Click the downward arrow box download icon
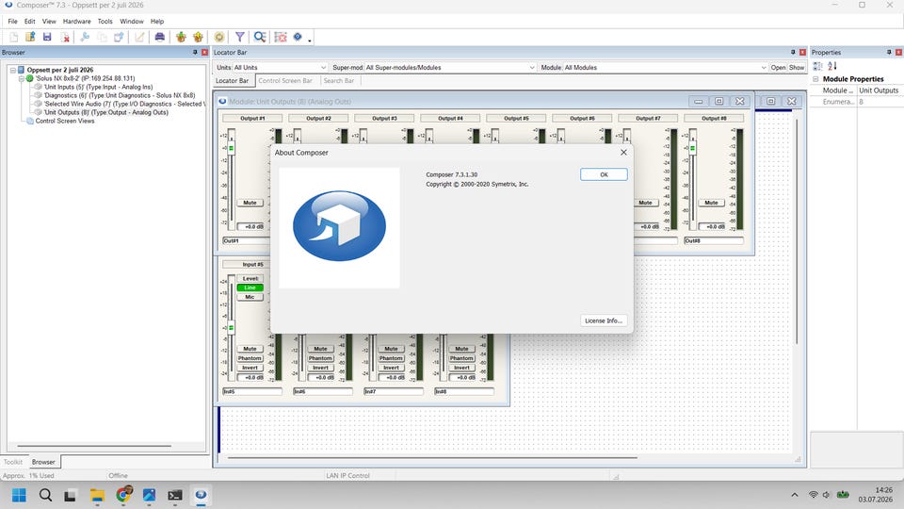This screenshot has height=509, width=904. tap(181, 37)
